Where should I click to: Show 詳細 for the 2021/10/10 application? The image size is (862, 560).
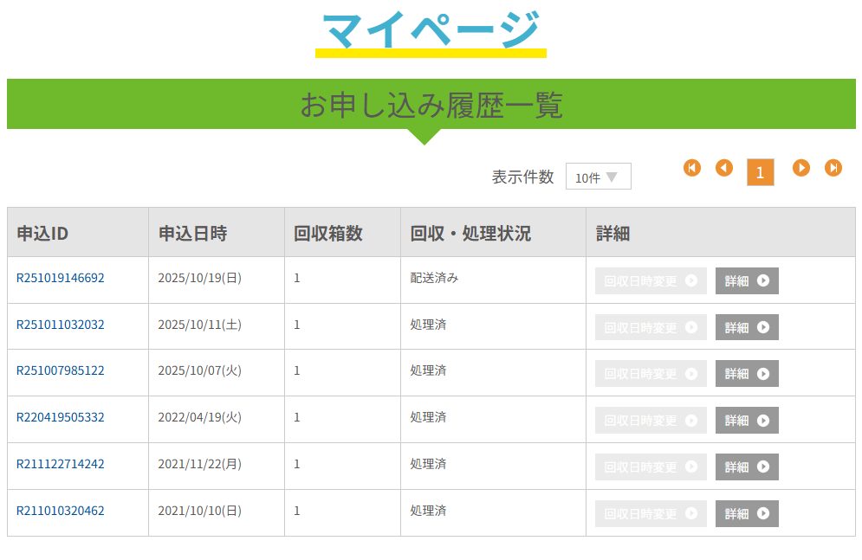click(747, 514)
